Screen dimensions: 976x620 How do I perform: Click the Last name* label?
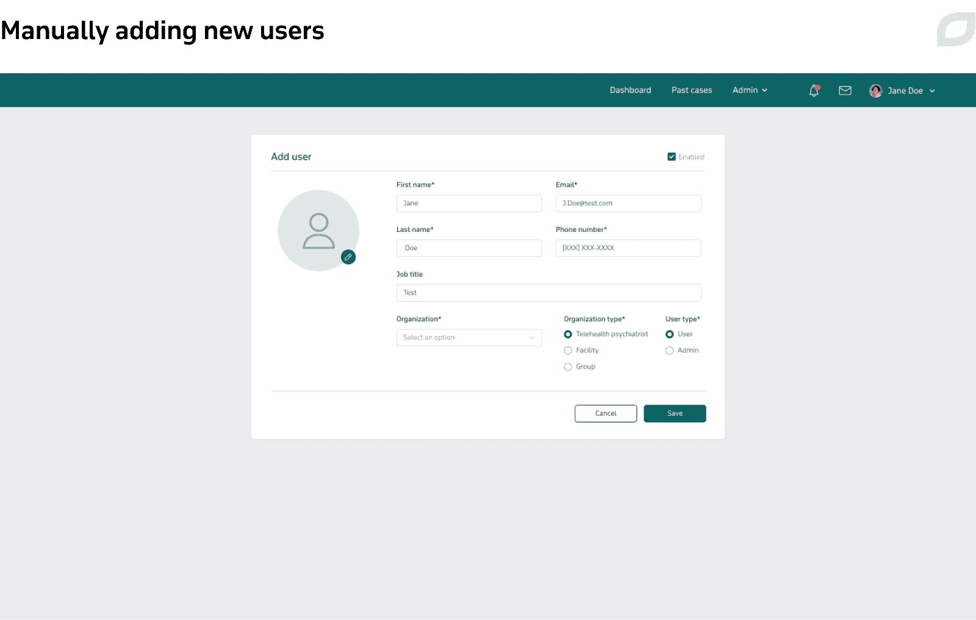click(x=415, y=229)
